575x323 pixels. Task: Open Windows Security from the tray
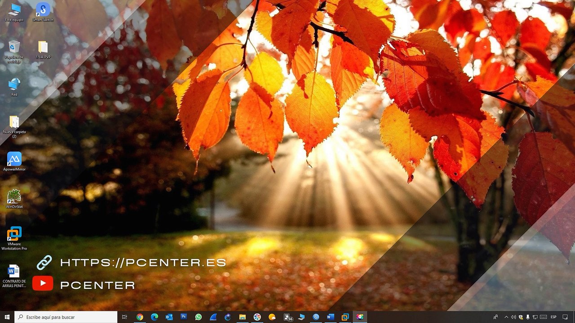(521, 317)
